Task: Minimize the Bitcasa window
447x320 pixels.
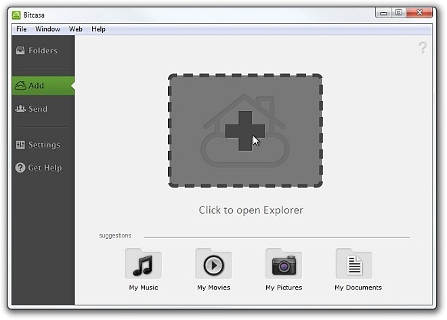Action: 383,12
